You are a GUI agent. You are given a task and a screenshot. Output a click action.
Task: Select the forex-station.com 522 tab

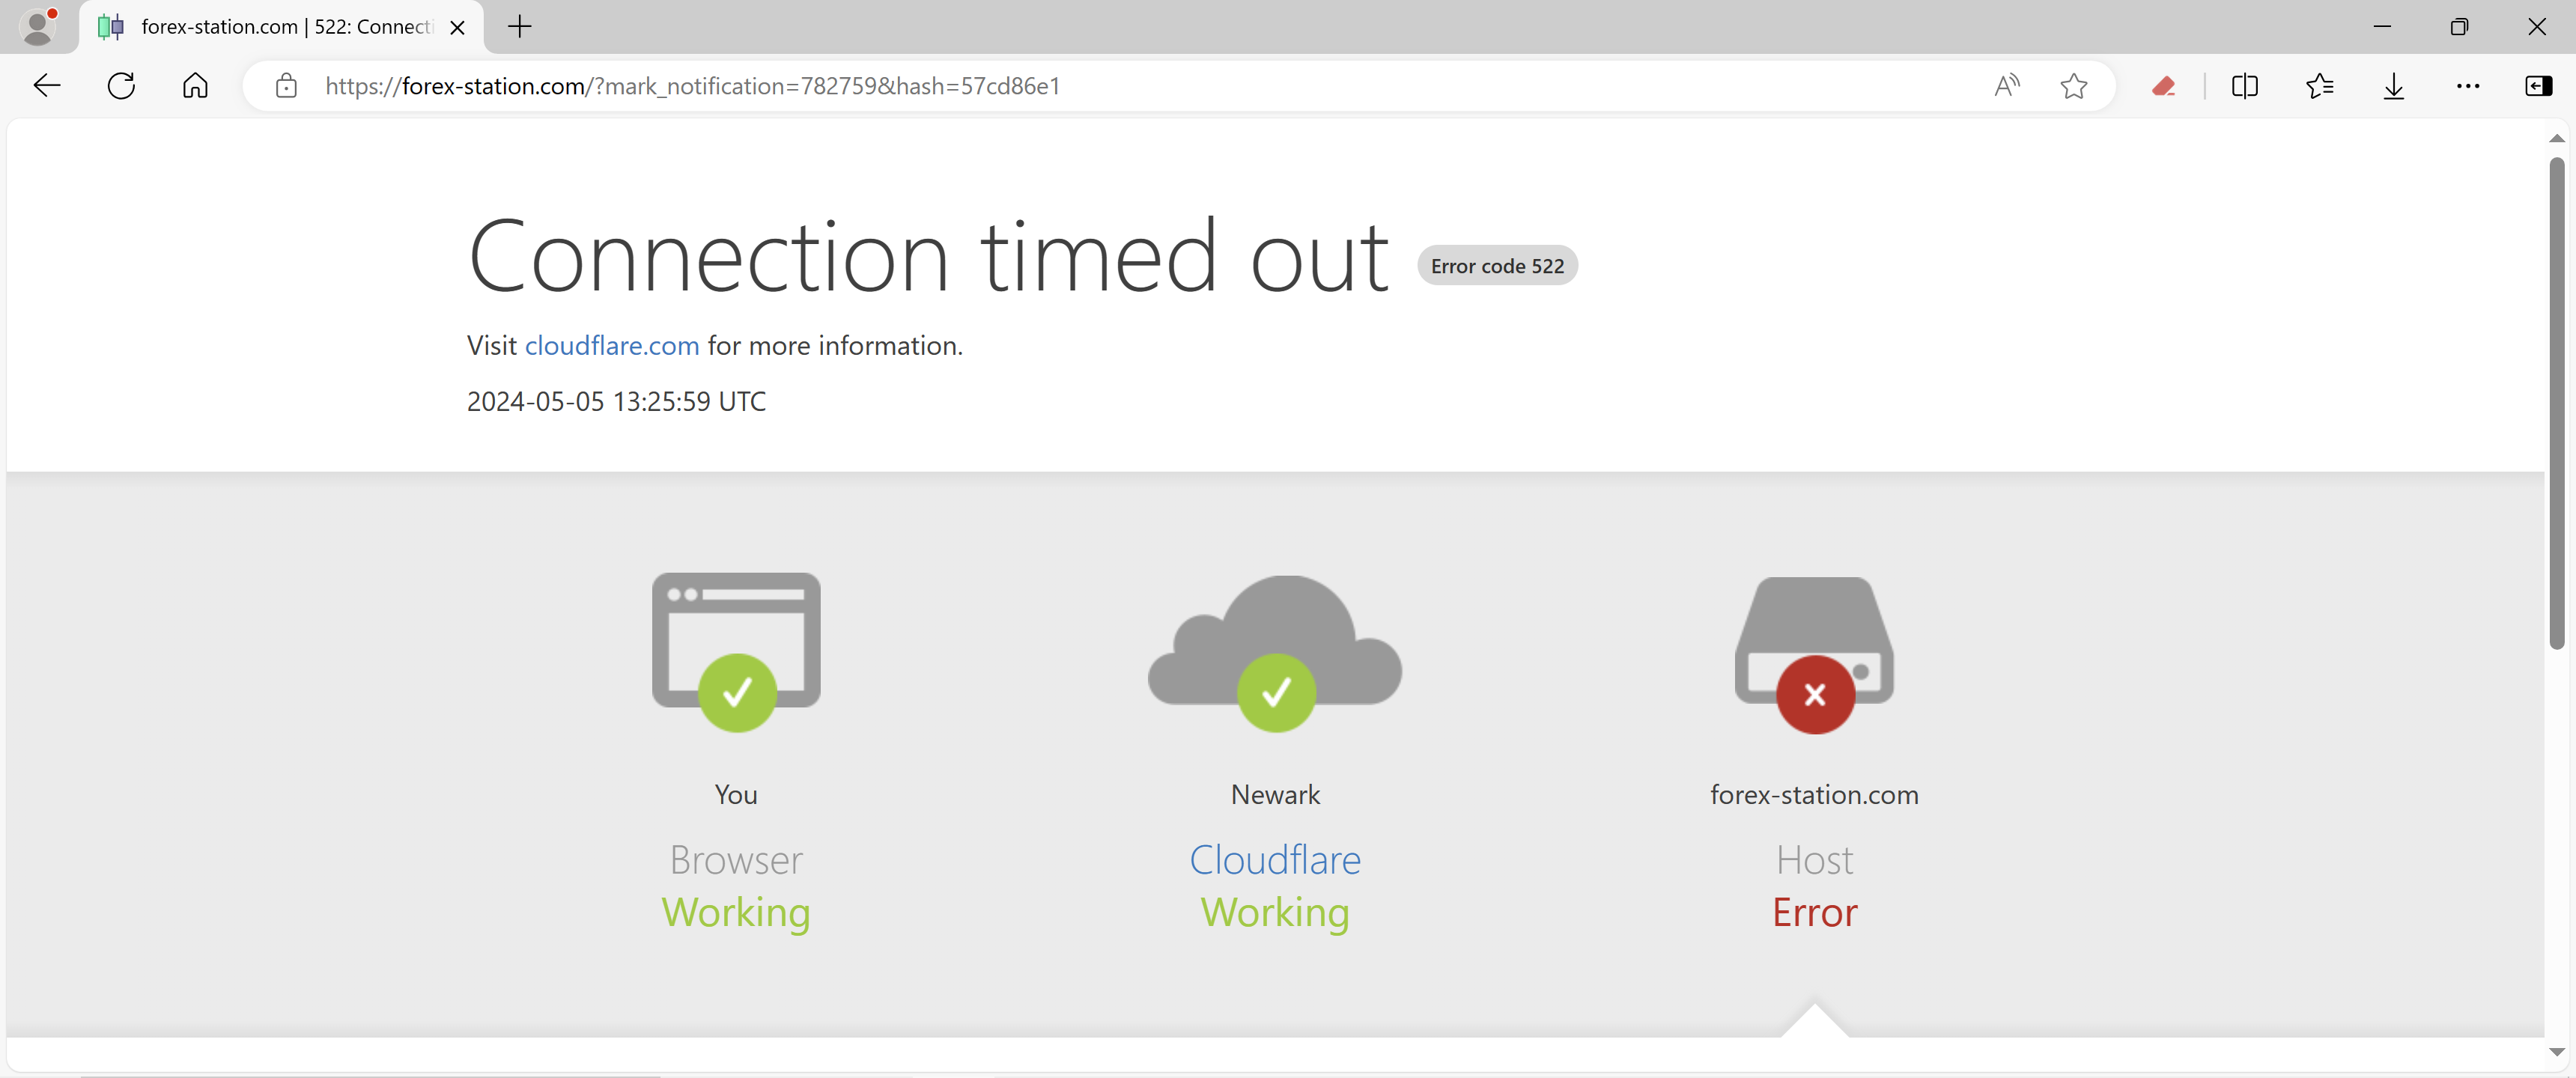point(285,27)
